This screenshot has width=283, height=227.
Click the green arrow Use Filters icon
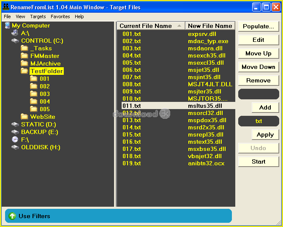(x=12, y=216)
